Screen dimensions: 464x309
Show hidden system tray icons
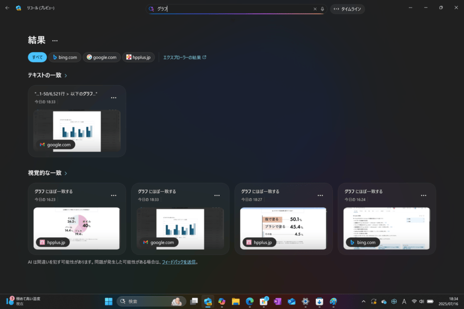pos(363,301)
